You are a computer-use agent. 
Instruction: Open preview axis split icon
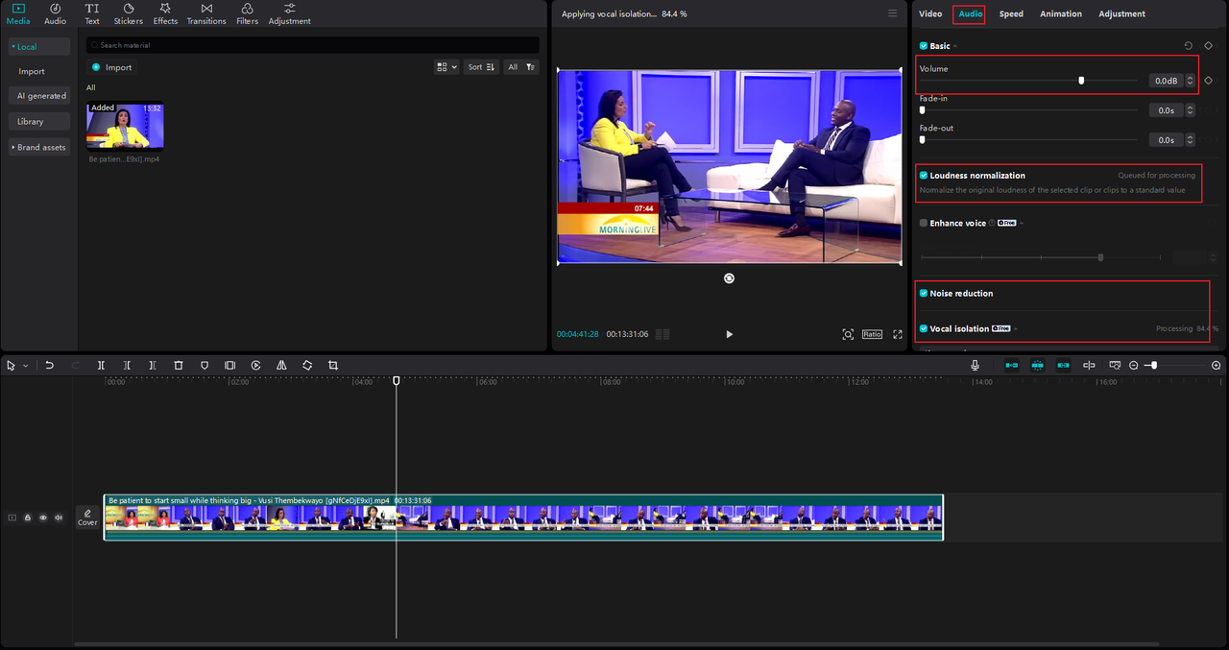click(1089, 365)
